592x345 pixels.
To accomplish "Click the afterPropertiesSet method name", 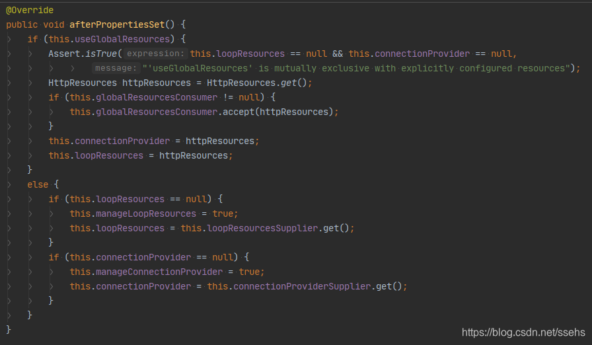I will pyautogui.click(x=117, y=24).
